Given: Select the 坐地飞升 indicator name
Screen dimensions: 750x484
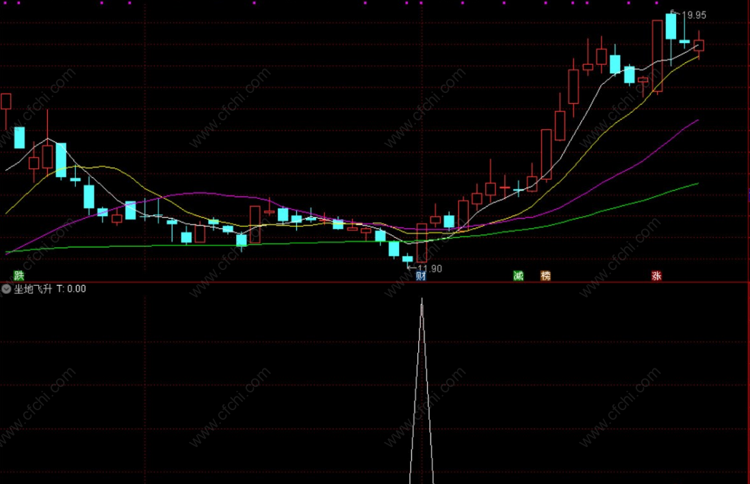Looking at the screenshot, I should click(x=33, y=288).
